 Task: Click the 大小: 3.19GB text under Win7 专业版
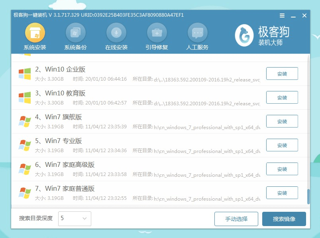49,150
